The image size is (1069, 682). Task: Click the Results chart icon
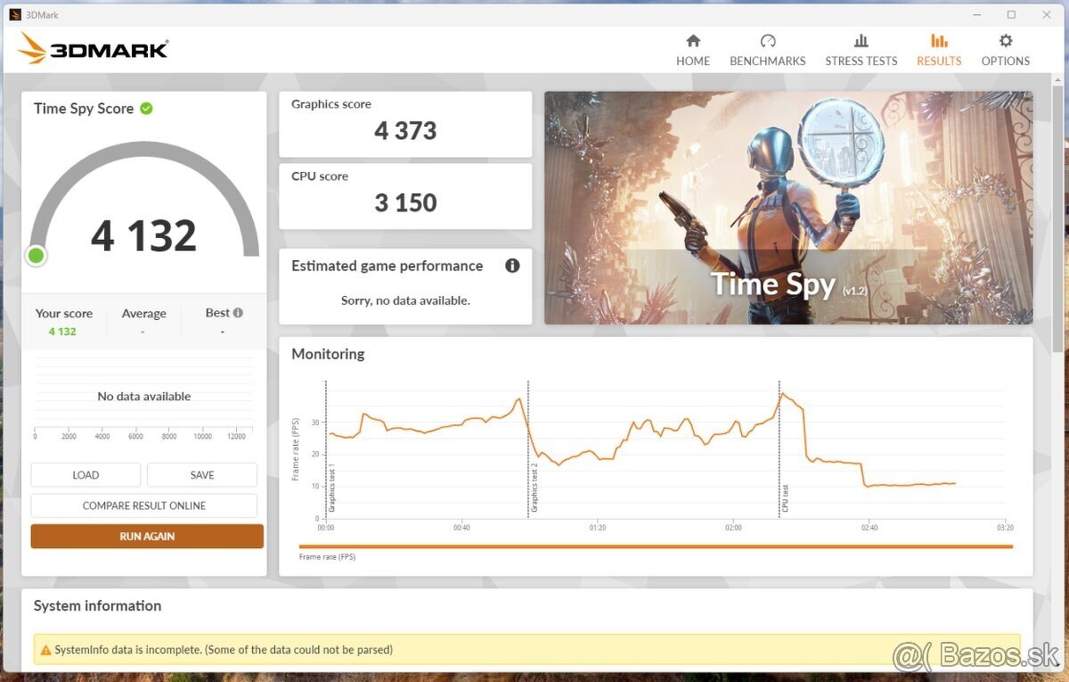(939, 41)
